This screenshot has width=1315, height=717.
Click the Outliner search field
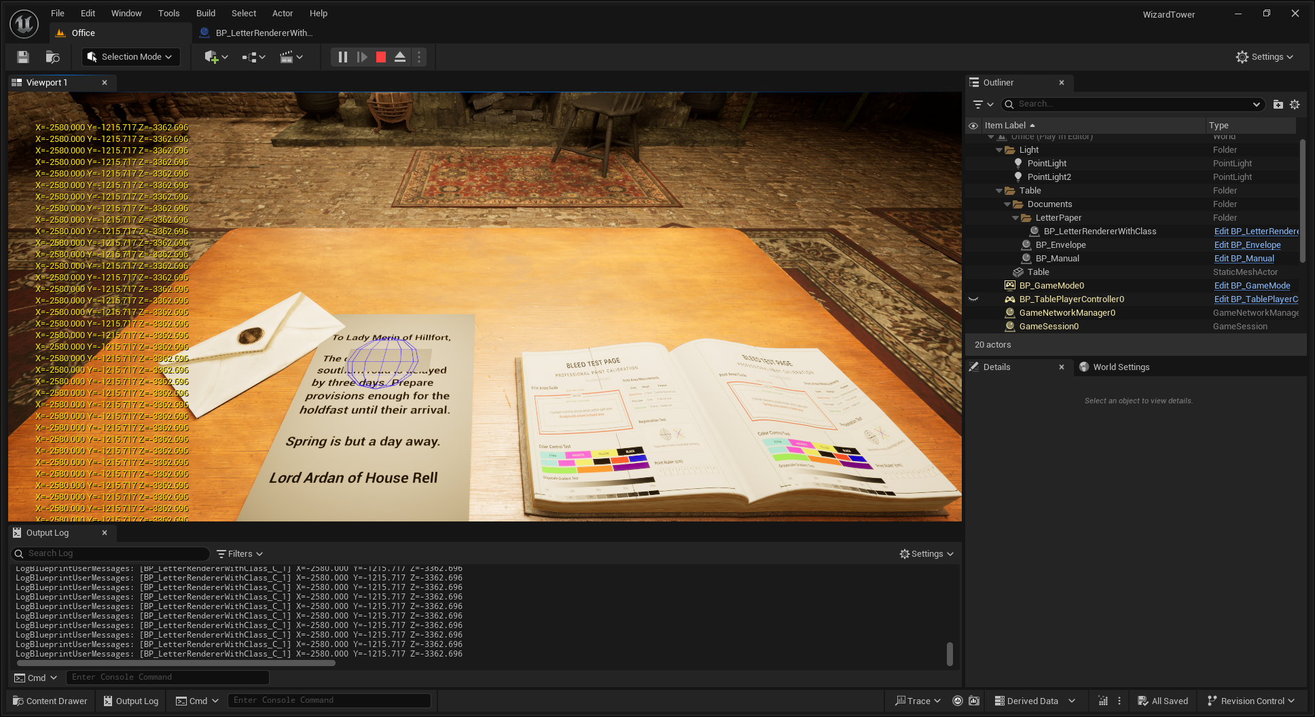(x=1133, y=104)
